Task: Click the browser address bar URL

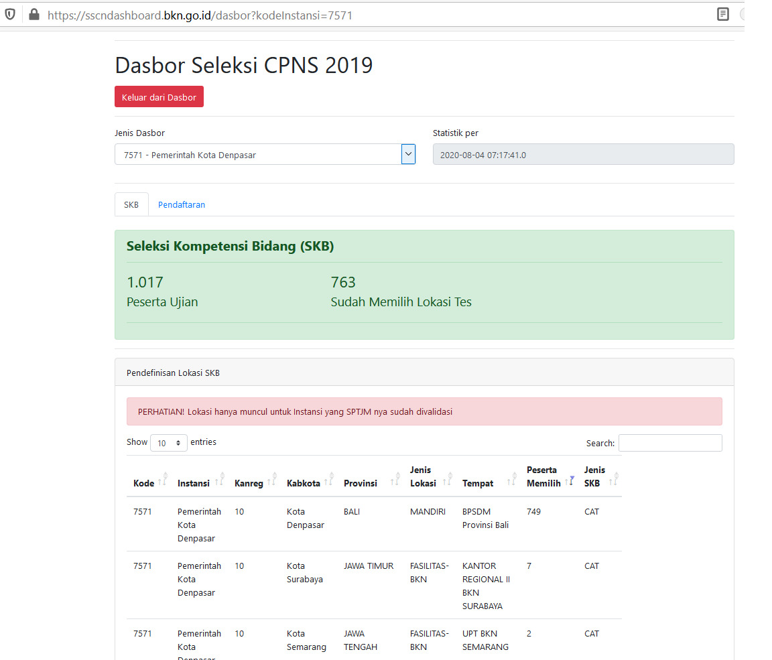Action: click(201, 15)
